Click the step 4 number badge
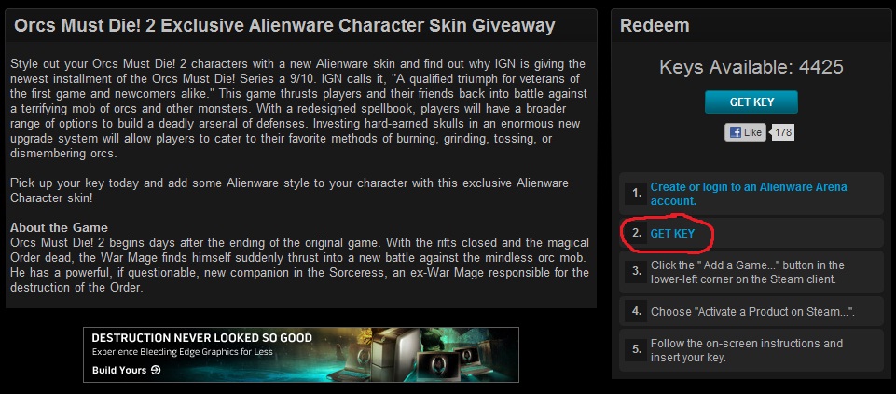This screenshot has height=394, width=896. click(x=637, y=312)
